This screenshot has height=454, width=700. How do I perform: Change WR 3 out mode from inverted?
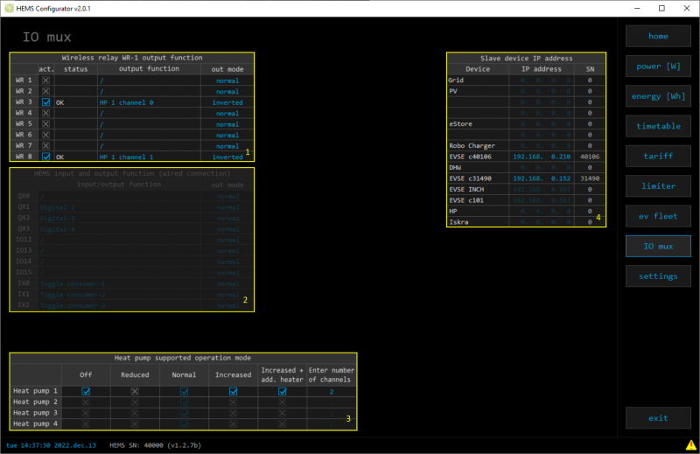tap(227, 102)
